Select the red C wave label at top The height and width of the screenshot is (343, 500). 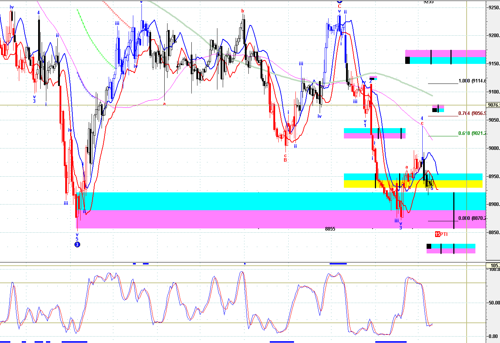(339, 6)
